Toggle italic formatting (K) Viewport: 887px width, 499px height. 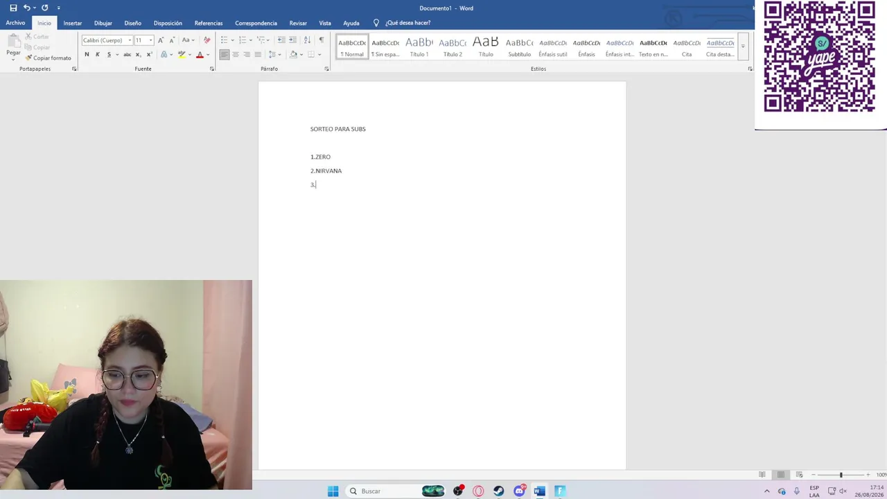[x=98, y=55]
